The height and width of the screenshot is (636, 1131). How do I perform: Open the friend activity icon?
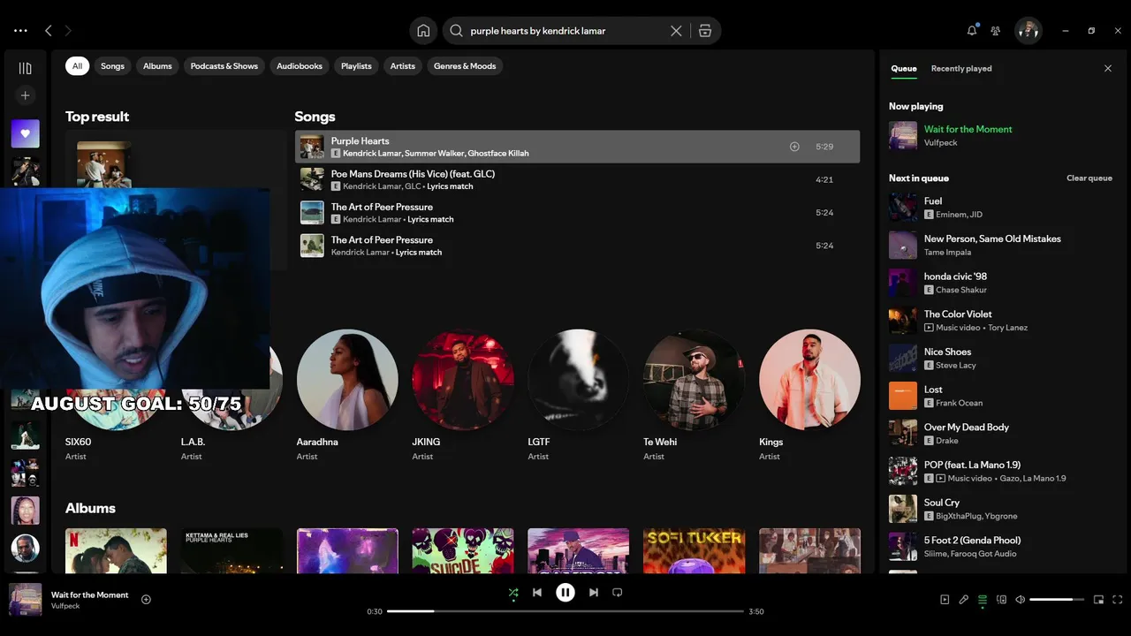996,30
